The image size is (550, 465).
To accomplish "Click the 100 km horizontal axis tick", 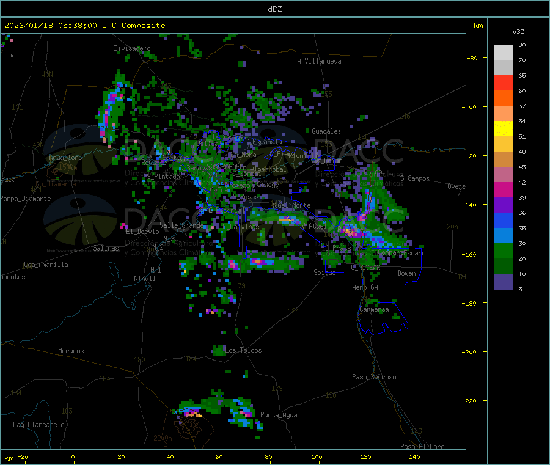I will [317, 456].
